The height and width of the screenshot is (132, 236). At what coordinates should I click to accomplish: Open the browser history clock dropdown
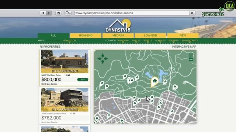tap(68, 13)
